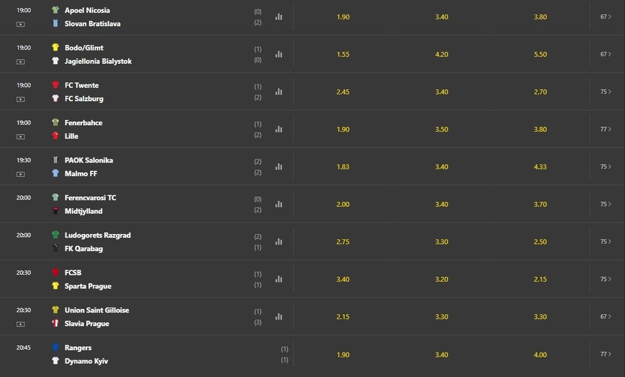625x377 pixels.
Task: Open stats chart for Ludogorets Razgrad match
Action: (279, 241)
